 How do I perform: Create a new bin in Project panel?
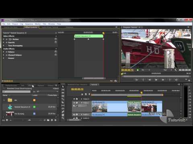(48, 120)
